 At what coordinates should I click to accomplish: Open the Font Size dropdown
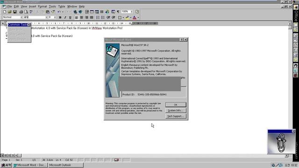(x=55, y=17)
